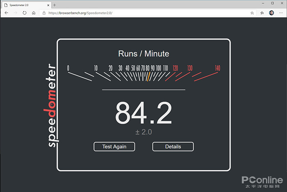Image resolution: width=287 pixels, height=192 pixels.
Task: Click the 140 gauge label
Action: point(218,68)
